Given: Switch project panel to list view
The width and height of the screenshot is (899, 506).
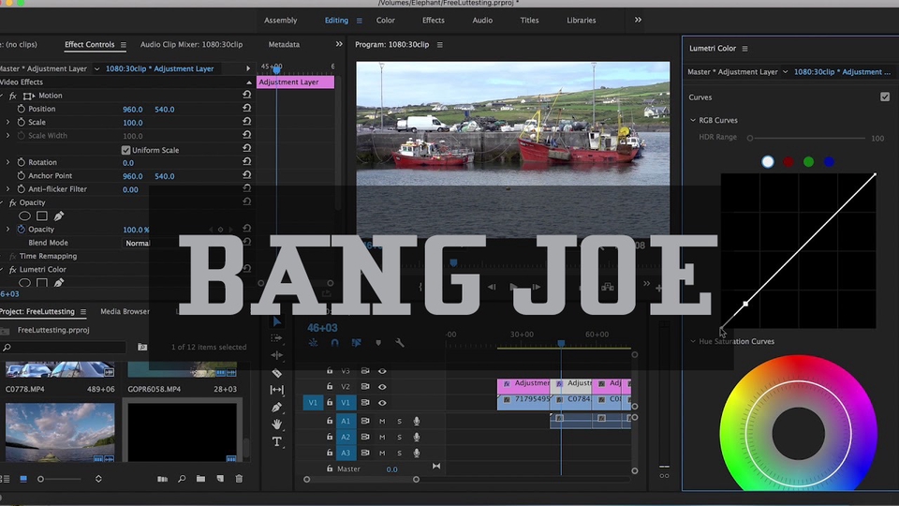Looking at the screenshot, I should 6,479.
